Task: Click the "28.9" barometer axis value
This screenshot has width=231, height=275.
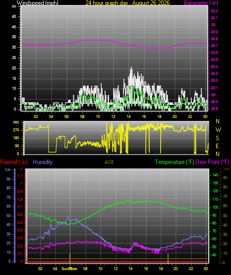Action: (x=214, y=102)
